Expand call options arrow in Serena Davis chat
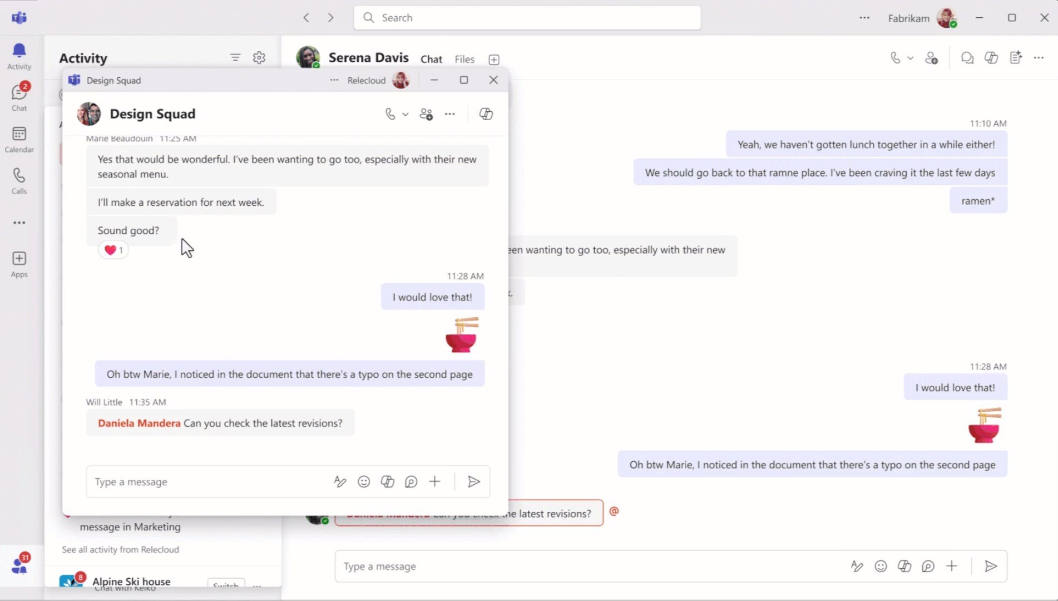Screen dimensions: 1058x601 coord(911,58)
